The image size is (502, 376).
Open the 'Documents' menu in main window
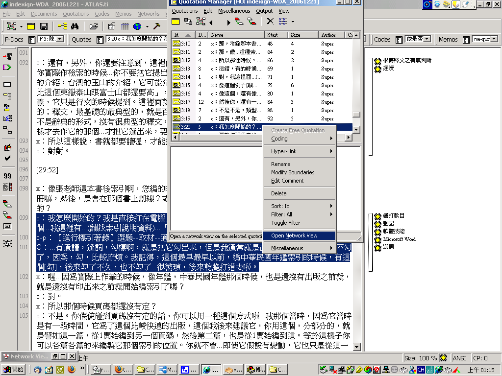tap(44, 14)
